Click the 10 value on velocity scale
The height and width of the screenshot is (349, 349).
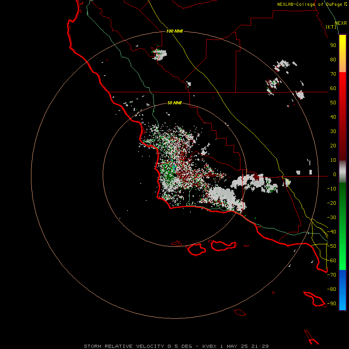pyautogui.click(x=333, y=160)
